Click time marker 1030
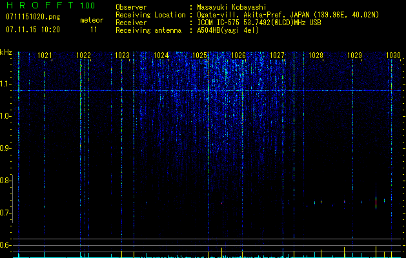 (x=393, y=55)
